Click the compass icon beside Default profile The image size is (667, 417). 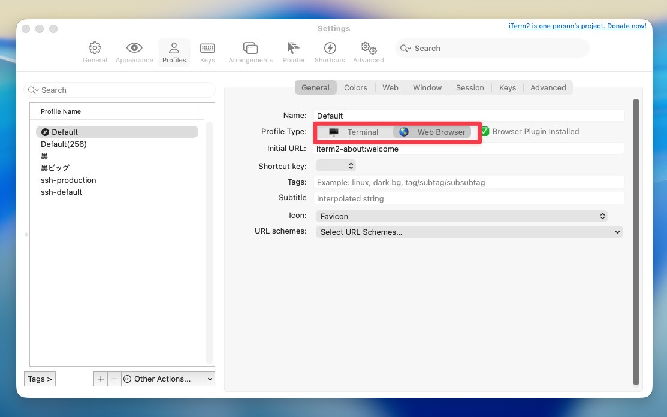pyautogui.click(x=45, y=132)
